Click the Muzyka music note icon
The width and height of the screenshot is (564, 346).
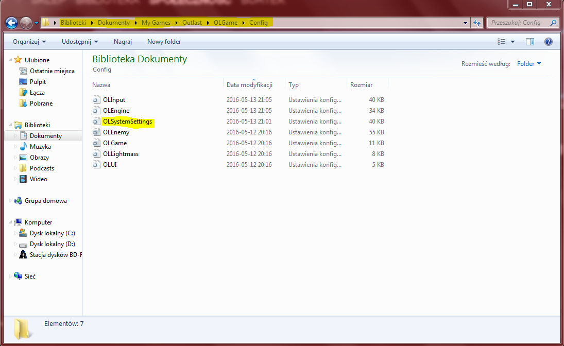(x=23, y=146)
